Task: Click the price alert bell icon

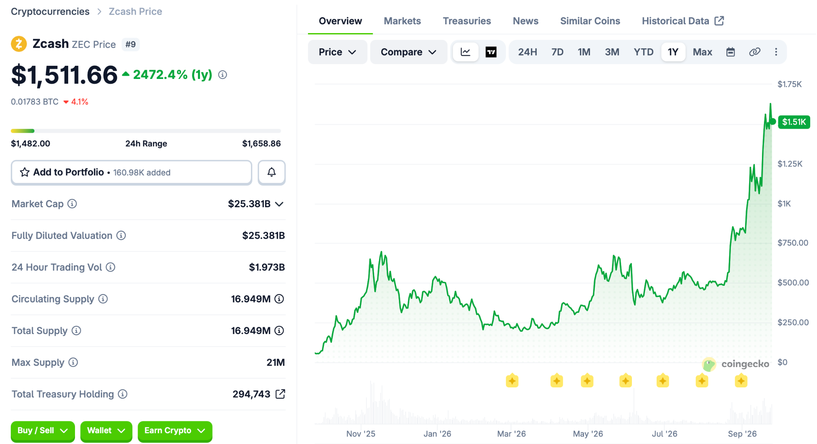Action: 272,172
